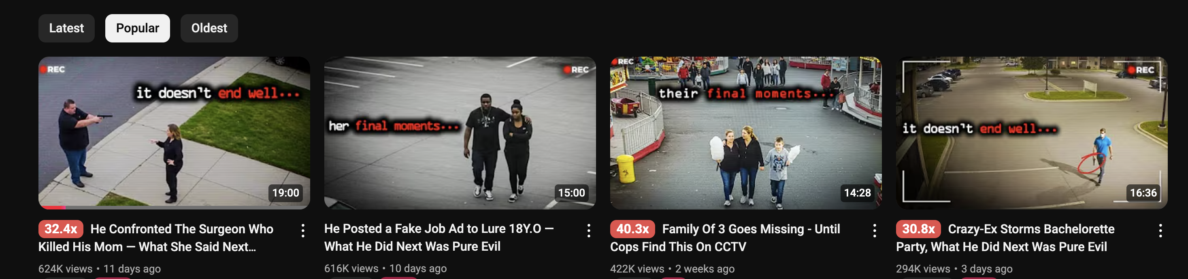The width and height of the screenshot is (1188, 279).
Task: Open the parking lot CCTV thumbnail
Action: tap(1032, 133)
